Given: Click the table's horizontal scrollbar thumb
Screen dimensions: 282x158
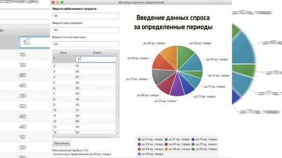Looking at the screenshot, I should coord(82,136).
